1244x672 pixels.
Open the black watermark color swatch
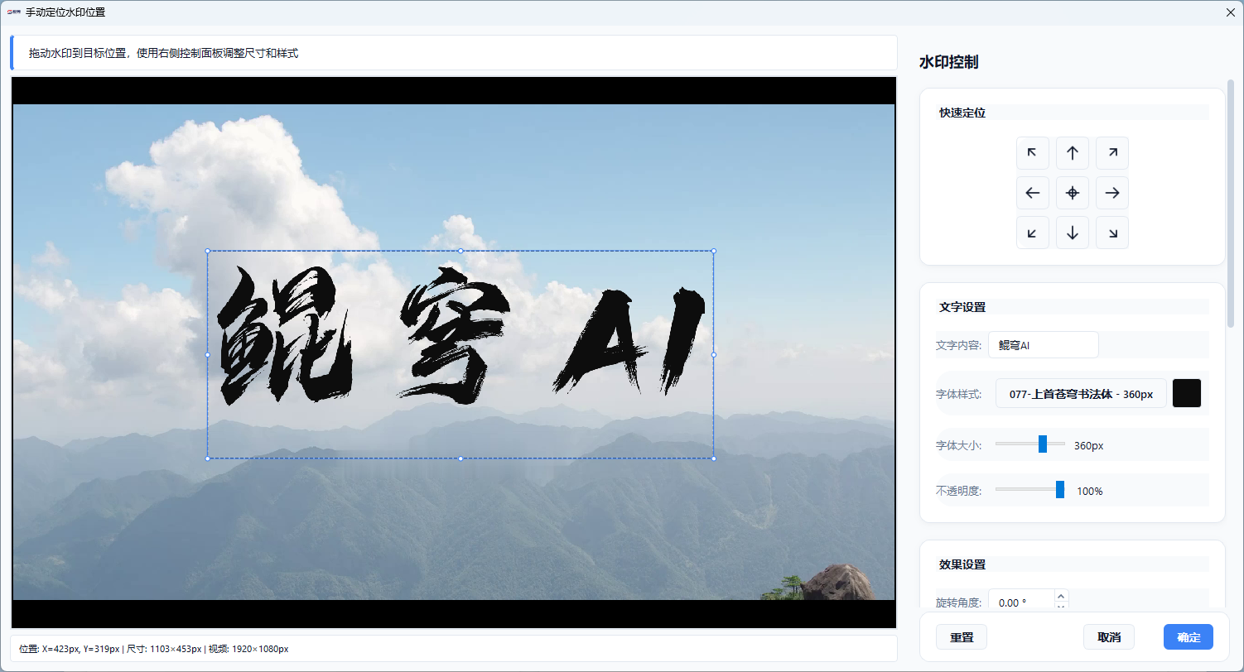pyautogui.click(x=1187, y=393)
